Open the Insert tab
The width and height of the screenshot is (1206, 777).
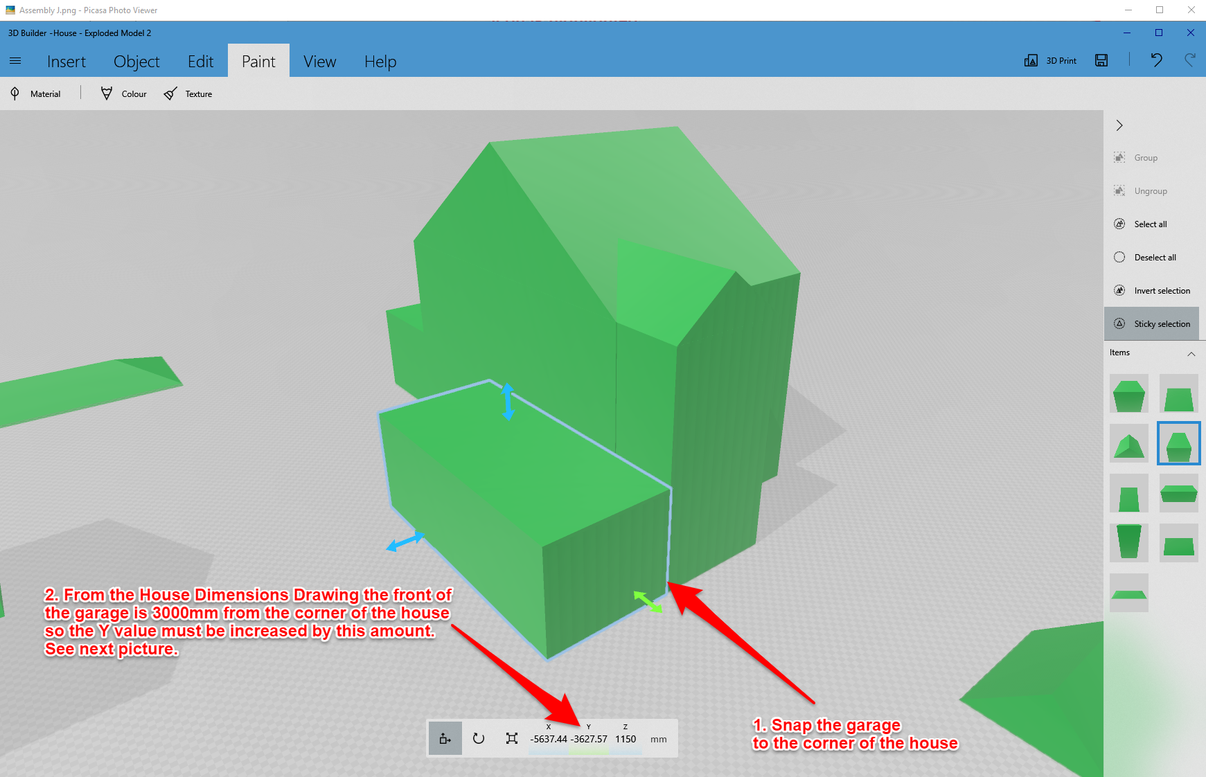(66, 62)
